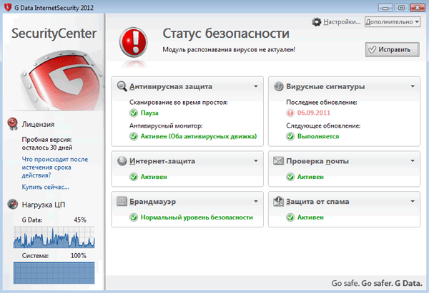This screenshot has width=429, height=293.
Task: Select the Вирусные сигнатуры heading
Action: coord(325,86)
